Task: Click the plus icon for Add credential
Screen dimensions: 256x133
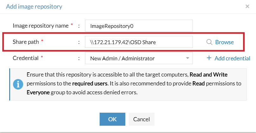Action: [209, 58]
